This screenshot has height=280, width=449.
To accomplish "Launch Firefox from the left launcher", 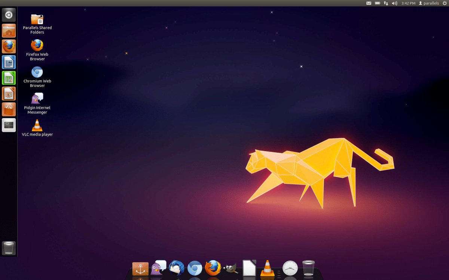I will [9, 46].
